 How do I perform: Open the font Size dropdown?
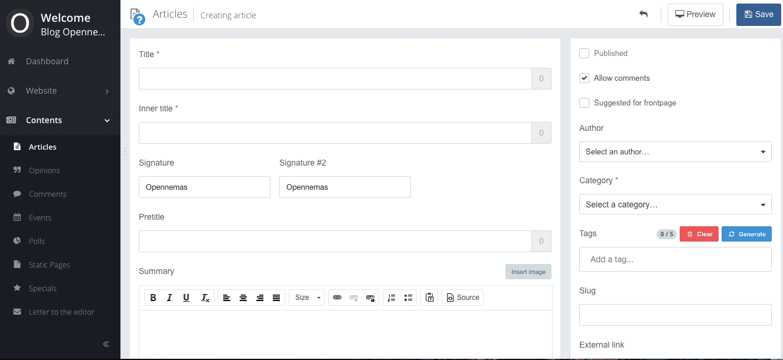click(x=306, y=298)
